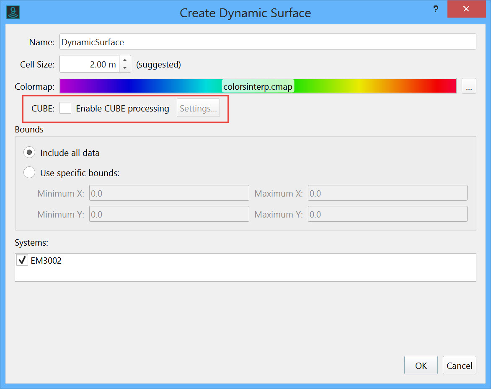Decrease cell size with the down arrow
The width and height of the screenshot is (491, 389).
tap(125, 69)
